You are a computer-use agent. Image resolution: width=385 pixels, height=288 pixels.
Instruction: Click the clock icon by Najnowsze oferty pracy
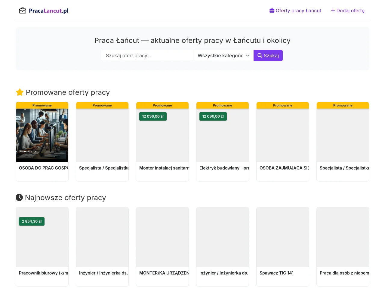click(19, 197)
